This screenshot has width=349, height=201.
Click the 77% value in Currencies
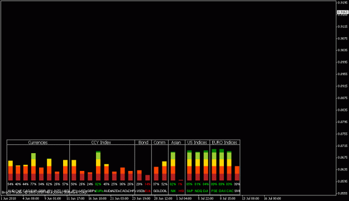click(x=34, y=184)
